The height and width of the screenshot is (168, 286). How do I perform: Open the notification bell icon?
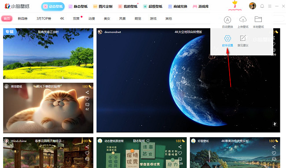coord(262,6)
